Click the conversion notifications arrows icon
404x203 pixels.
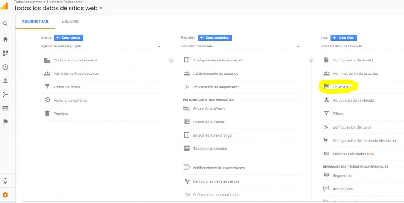pyautogui.click(x=187, y=167)
